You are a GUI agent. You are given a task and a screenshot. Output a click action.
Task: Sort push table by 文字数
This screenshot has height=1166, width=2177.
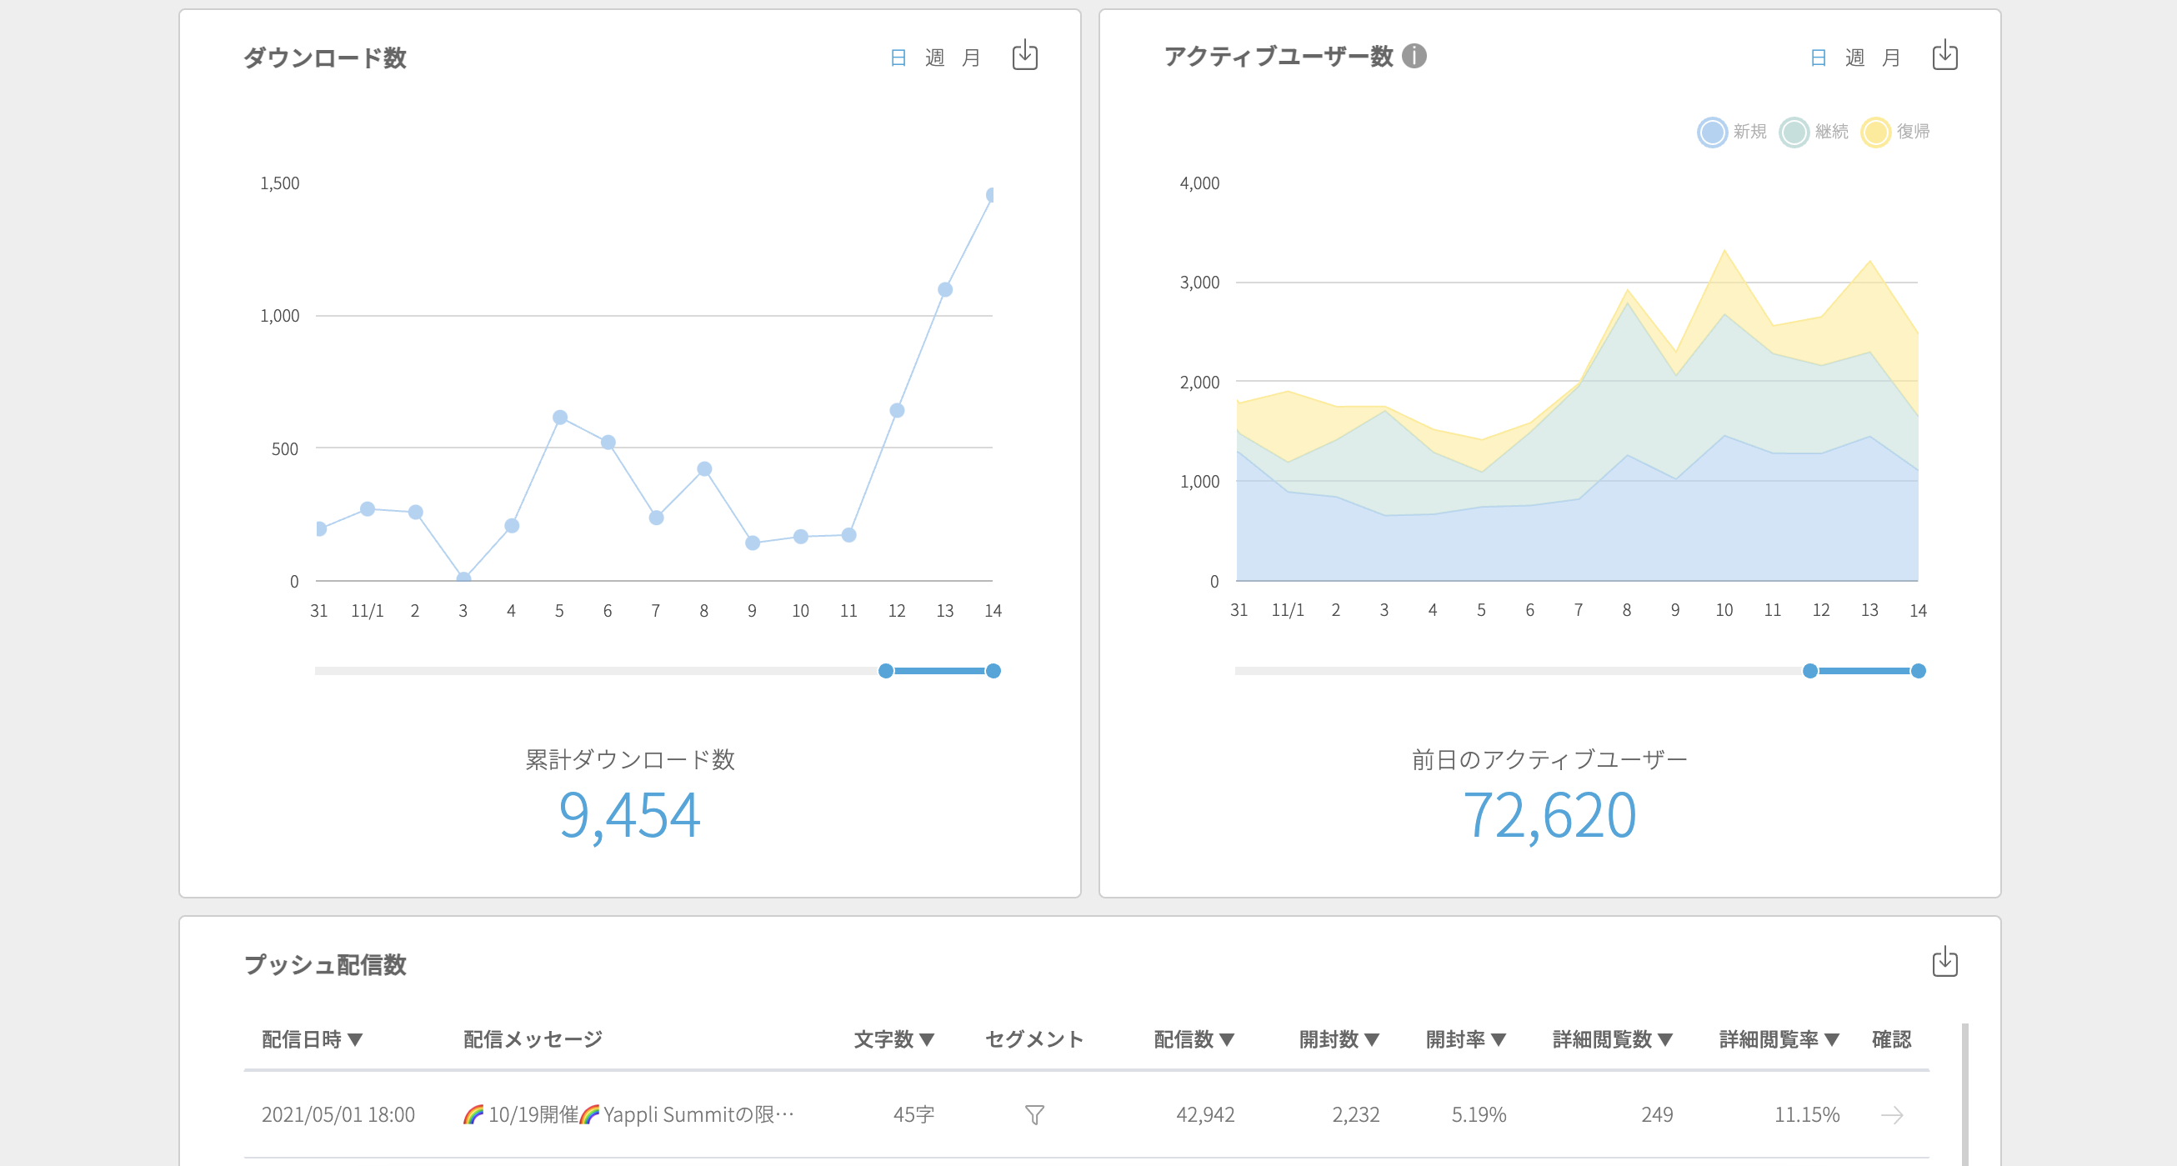[x=894, y=1039]
